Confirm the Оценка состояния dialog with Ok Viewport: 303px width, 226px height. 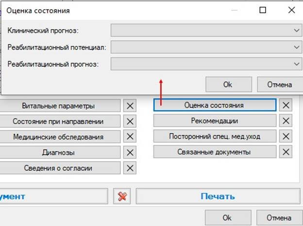(x=229, y=84)
